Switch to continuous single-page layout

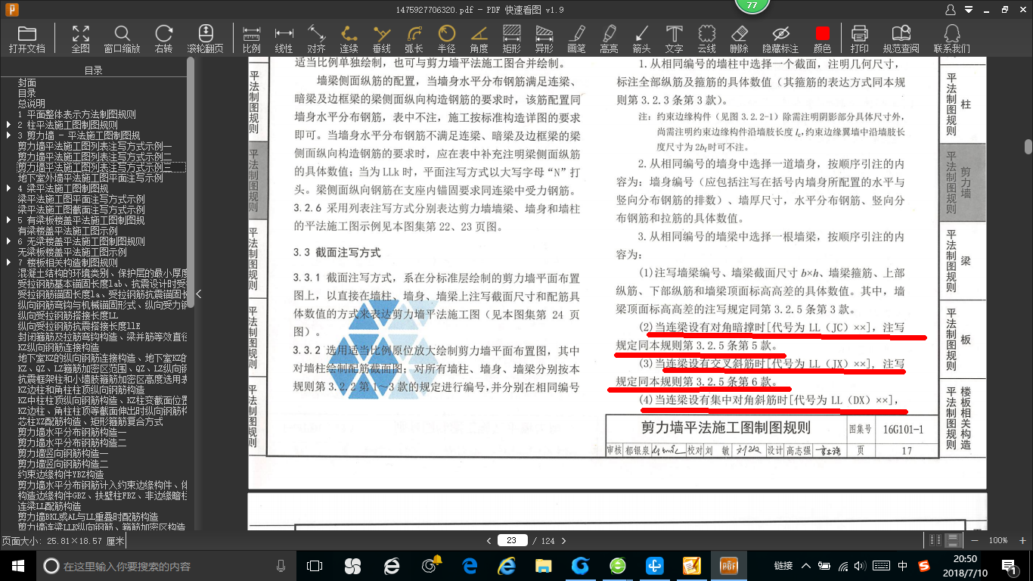[x=954, y=540]
